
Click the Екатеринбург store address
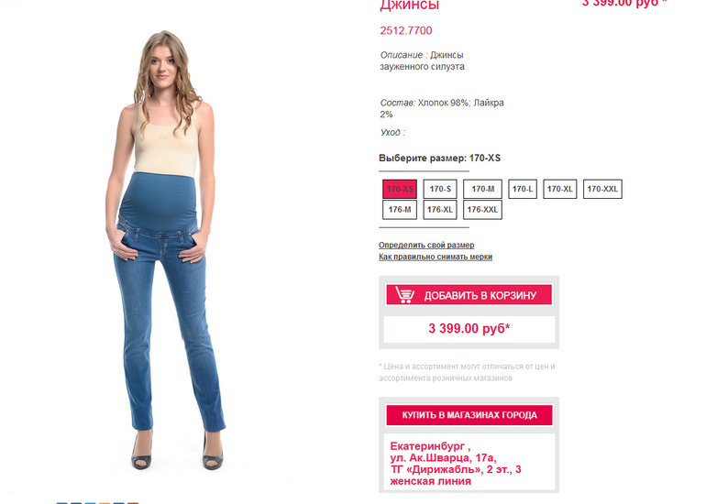coord(456,464)
